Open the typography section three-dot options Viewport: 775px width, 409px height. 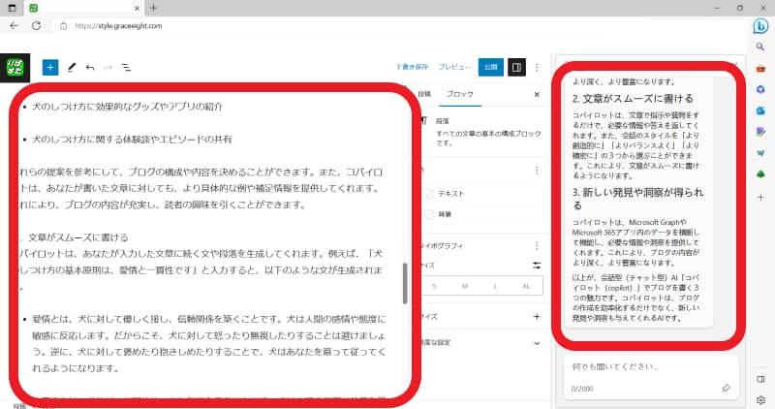coord(537,246)
